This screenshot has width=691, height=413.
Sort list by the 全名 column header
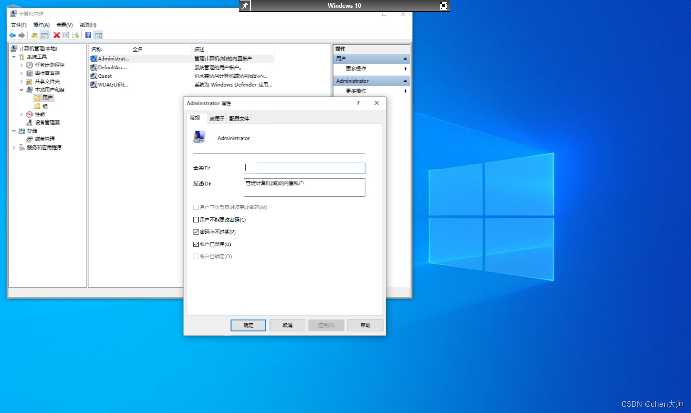[x=161, y=49]
